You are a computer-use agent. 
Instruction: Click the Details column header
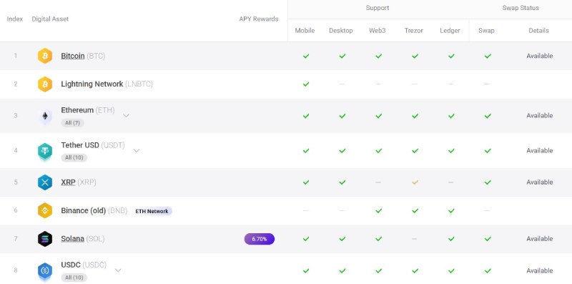click(x=538, y=31)
